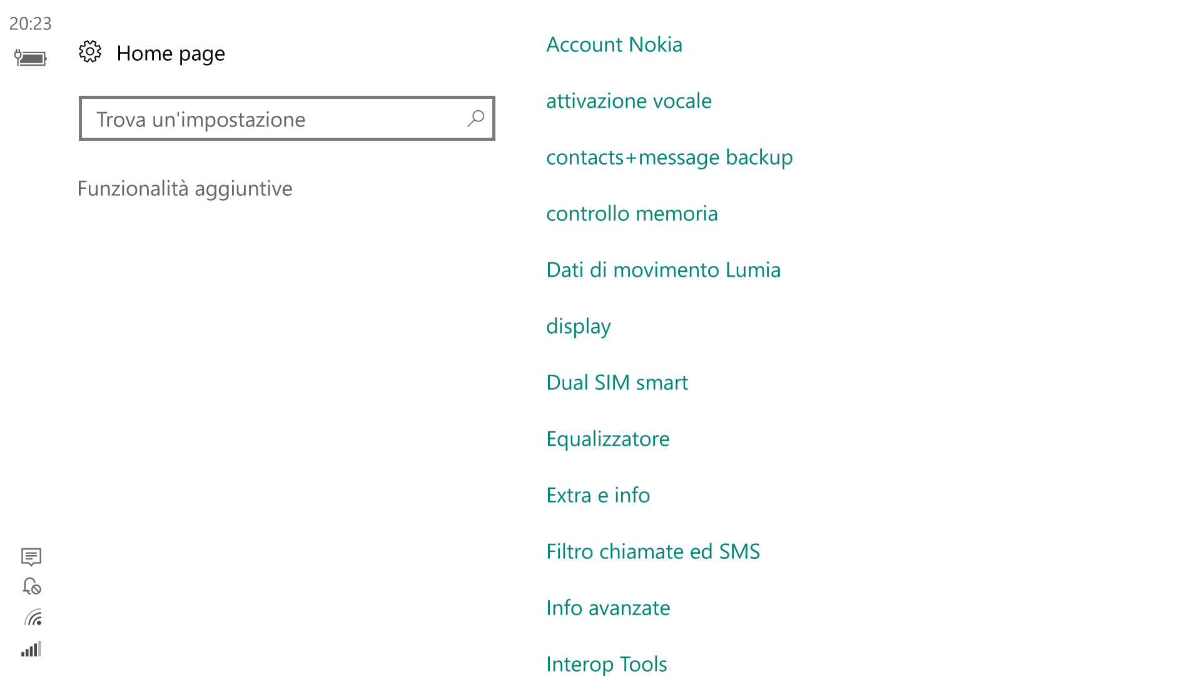1201x676 pixels.
Task: Click the battery charging icon
Action: click(31, 58)
